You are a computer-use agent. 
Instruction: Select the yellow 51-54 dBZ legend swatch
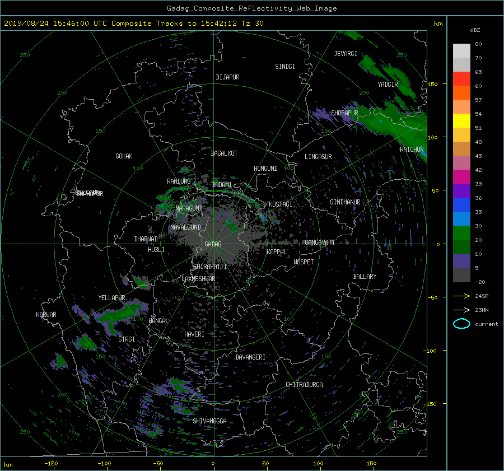click(461, 121)
